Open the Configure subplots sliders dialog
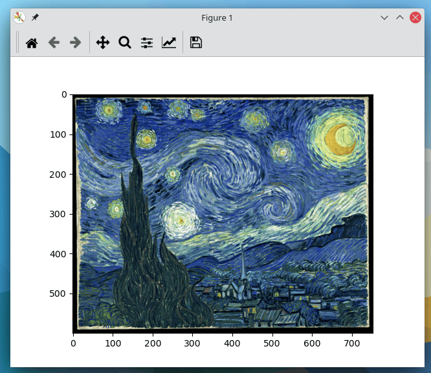The height and width of the screenshot is (373, 431). pyautogui.click(x=147, y=43)
